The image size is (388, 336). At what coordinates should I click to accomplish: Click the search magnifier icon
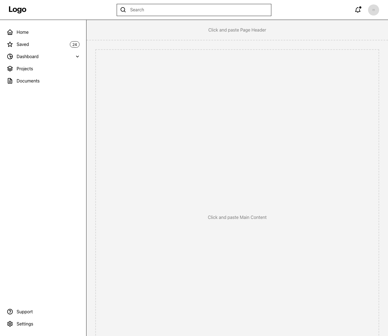123,10
